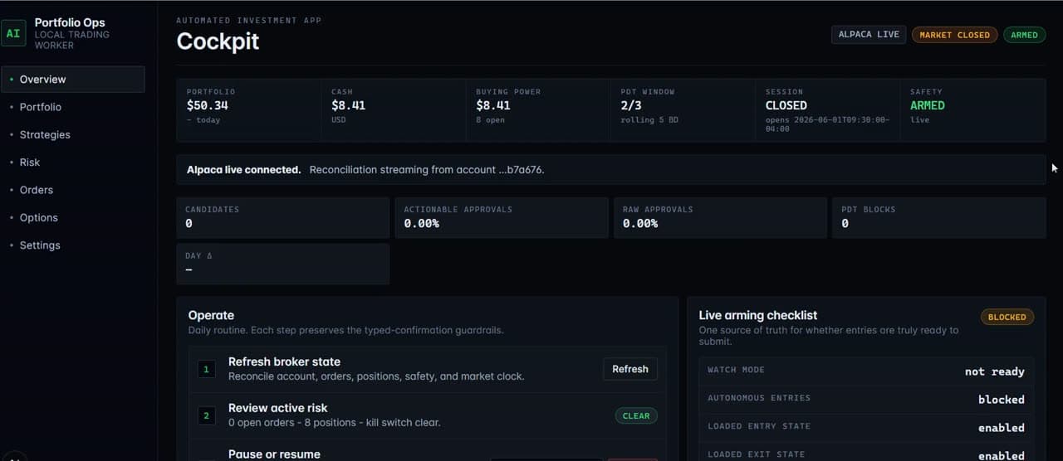Navigate to Orders
The image size is (1063, 461).
73,190
